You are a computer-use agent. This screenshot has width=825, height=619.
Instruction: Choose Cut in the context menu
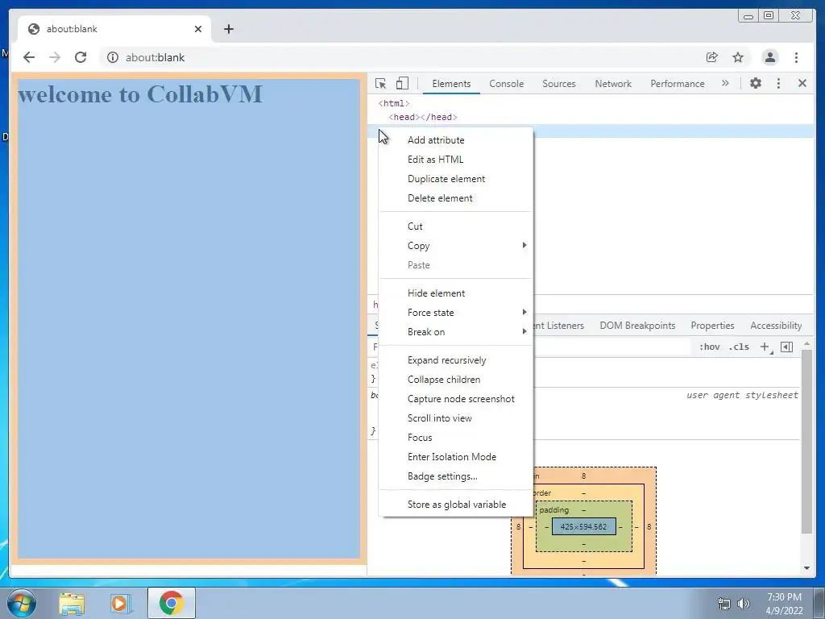point(456,226)
